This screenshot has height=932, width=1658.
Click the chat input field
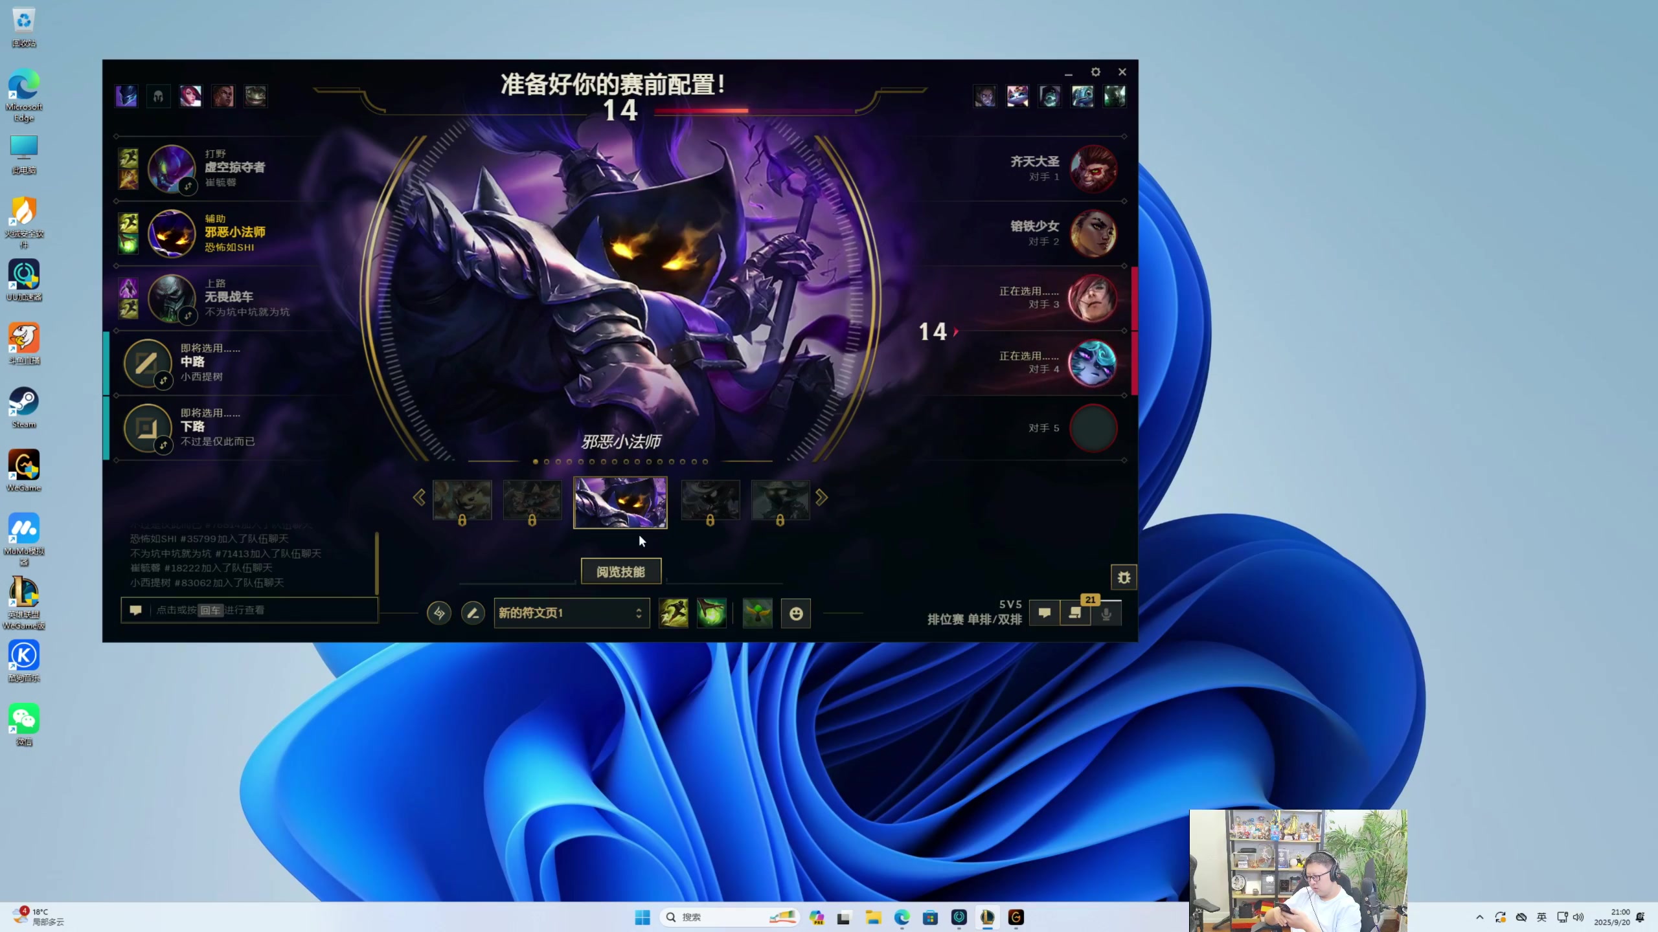point(249,610)
